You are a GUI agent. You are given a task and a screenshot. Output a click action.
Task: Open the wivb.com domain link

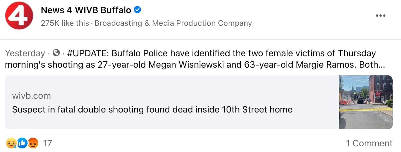tap(31, 96)
